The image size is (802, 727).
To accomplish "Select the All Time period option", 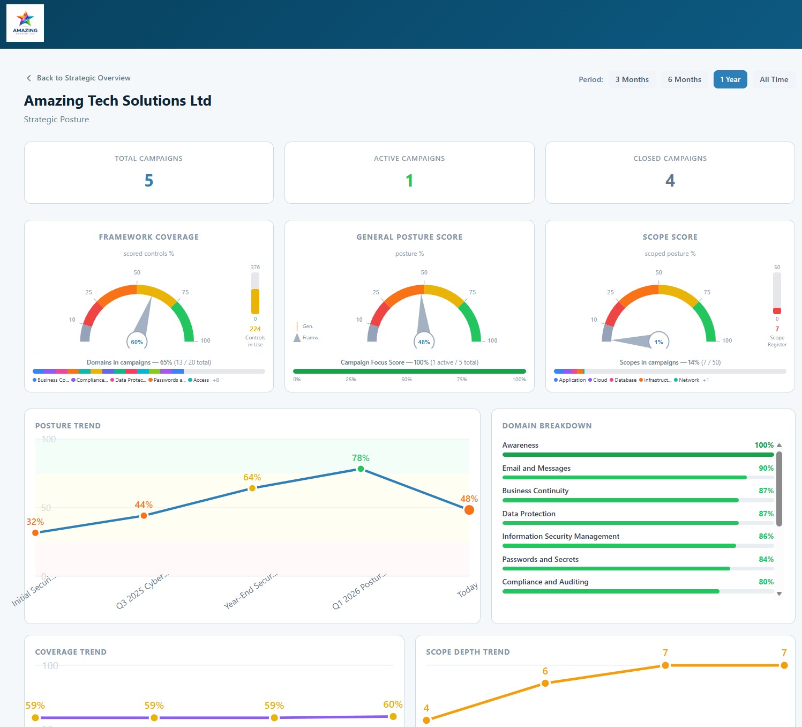I will 774,79.
